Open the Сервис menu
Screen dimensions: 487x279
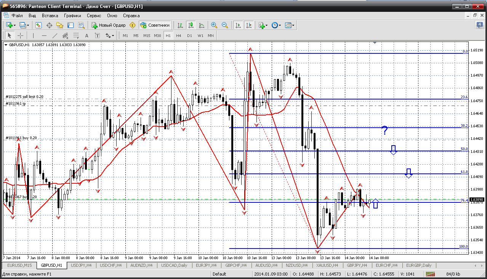(94, 16)
